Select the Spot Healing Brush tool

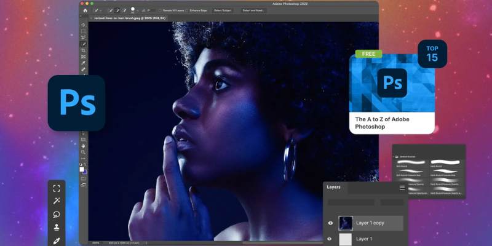coord(83,69)
